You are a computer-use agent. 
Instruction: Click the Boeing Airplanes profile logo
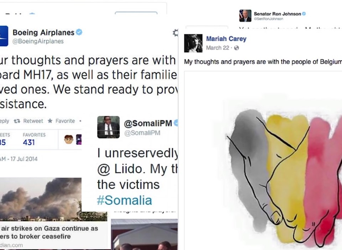4,36
